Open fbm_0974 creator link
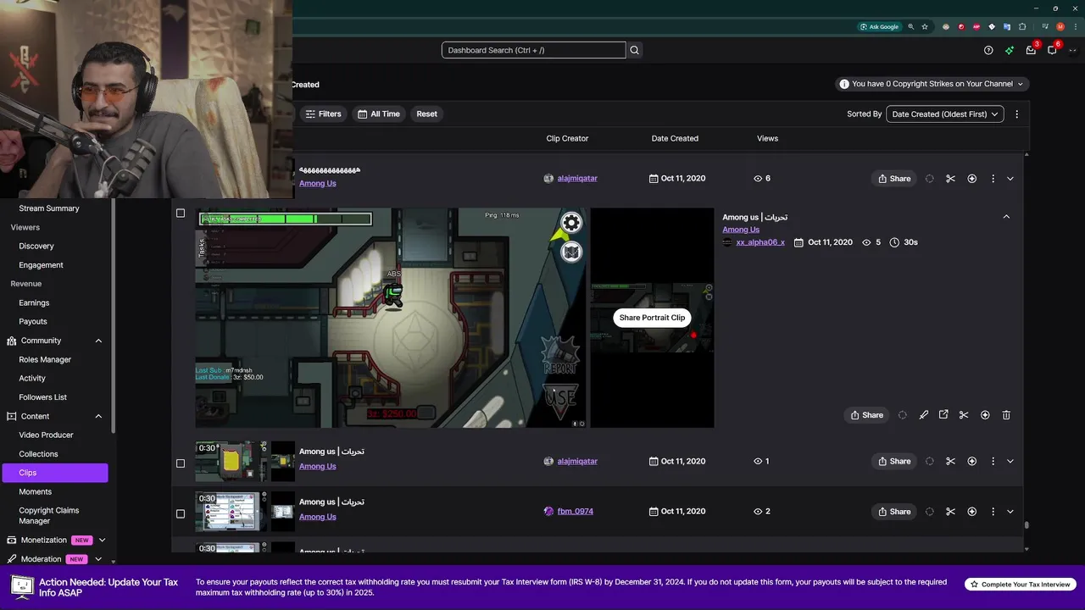 tap(576, 512)
